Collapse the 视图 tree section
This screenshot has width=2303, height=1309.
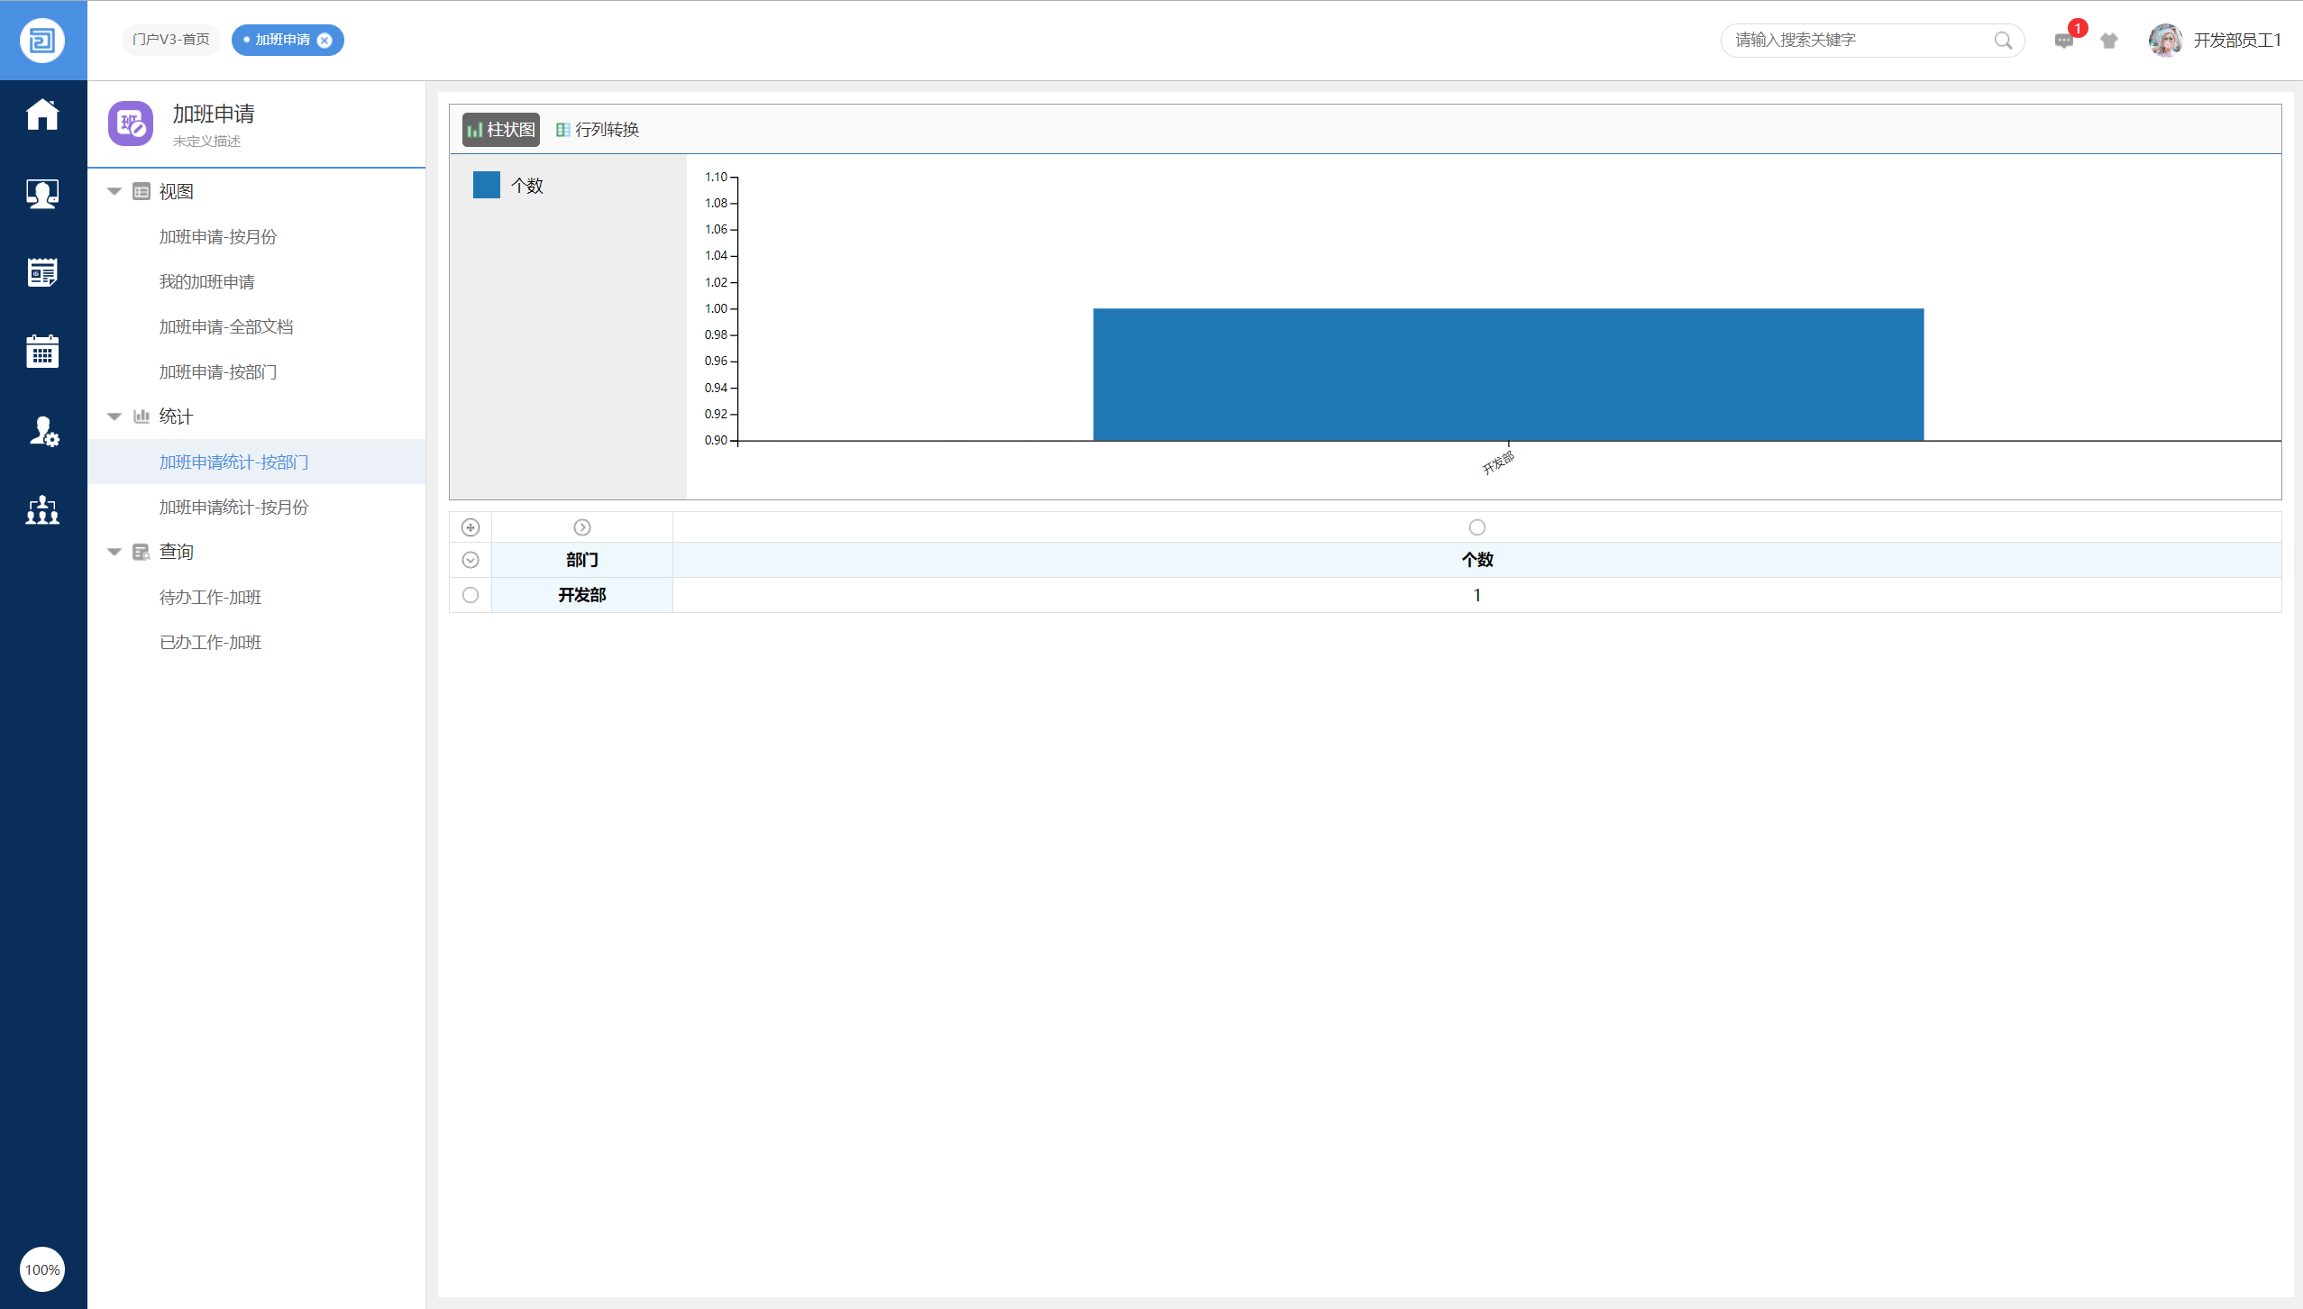click(x=114, y=191)
